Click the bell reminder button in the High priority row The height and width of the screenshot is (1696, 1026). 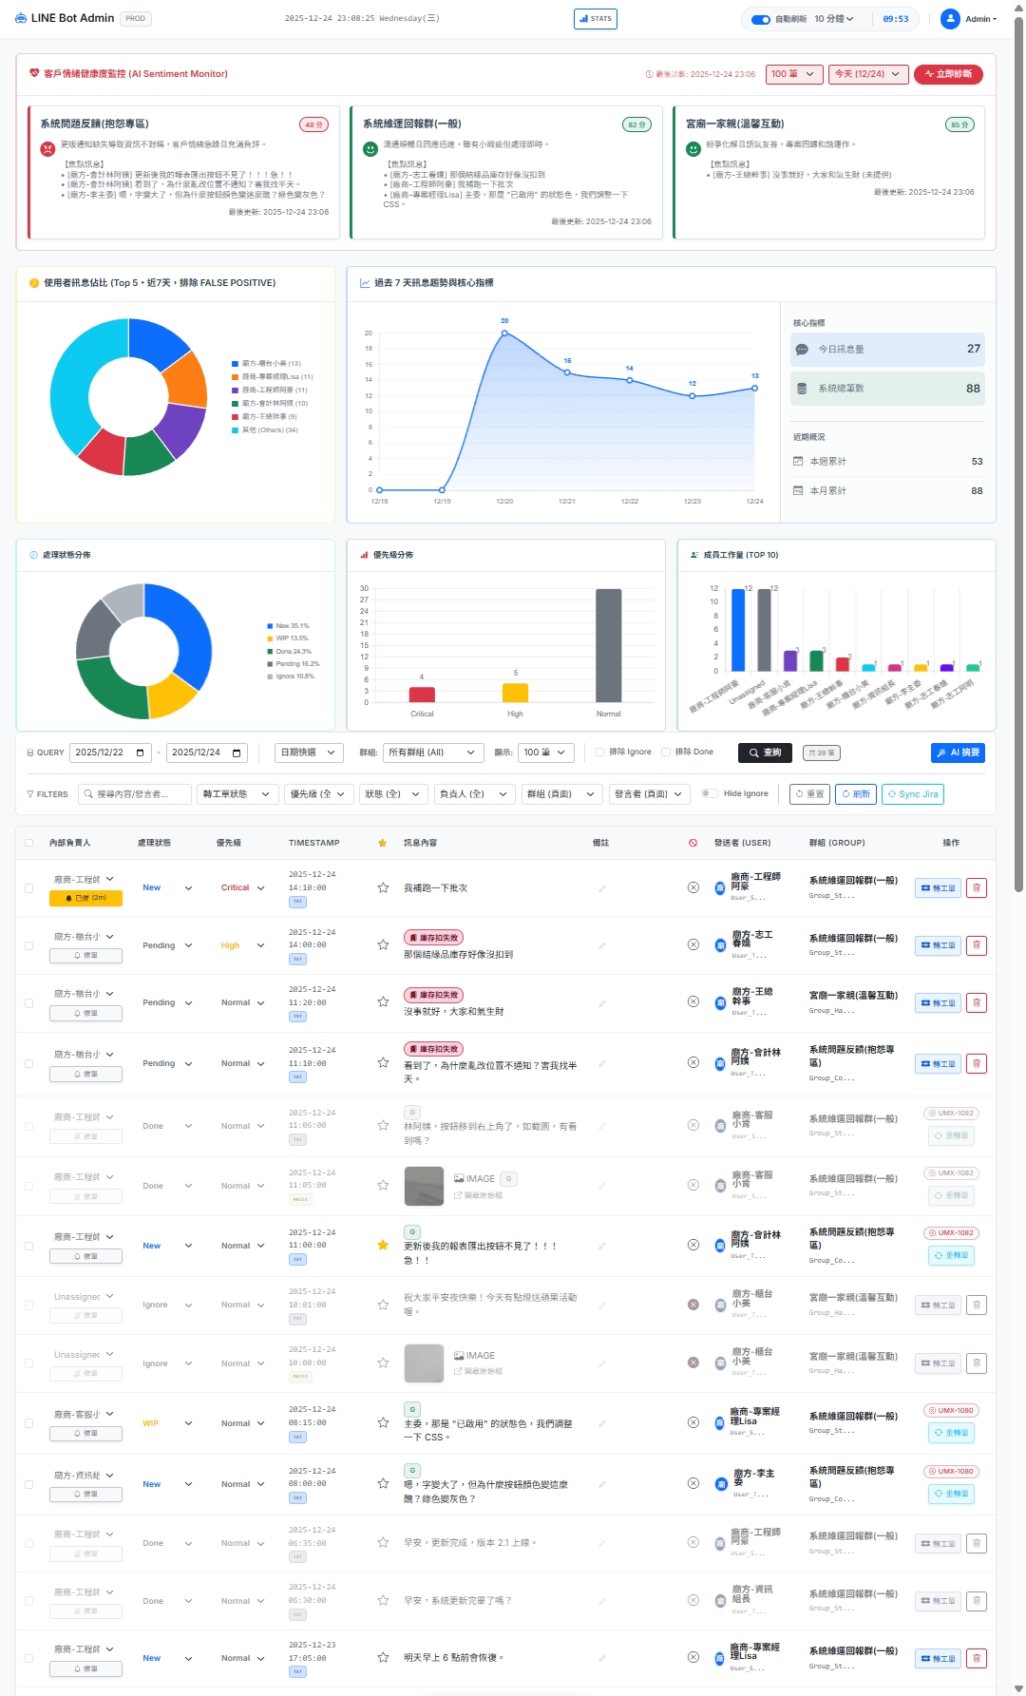(x=85, y=956)
